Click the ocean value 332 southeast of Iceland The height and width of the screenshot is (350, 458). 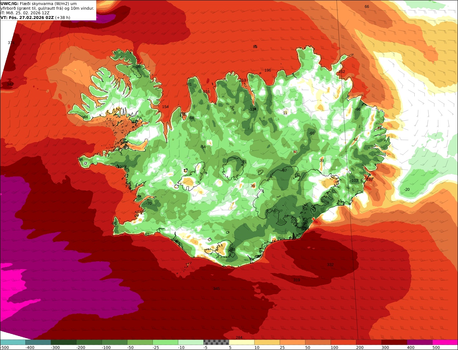tap(330, 264)
